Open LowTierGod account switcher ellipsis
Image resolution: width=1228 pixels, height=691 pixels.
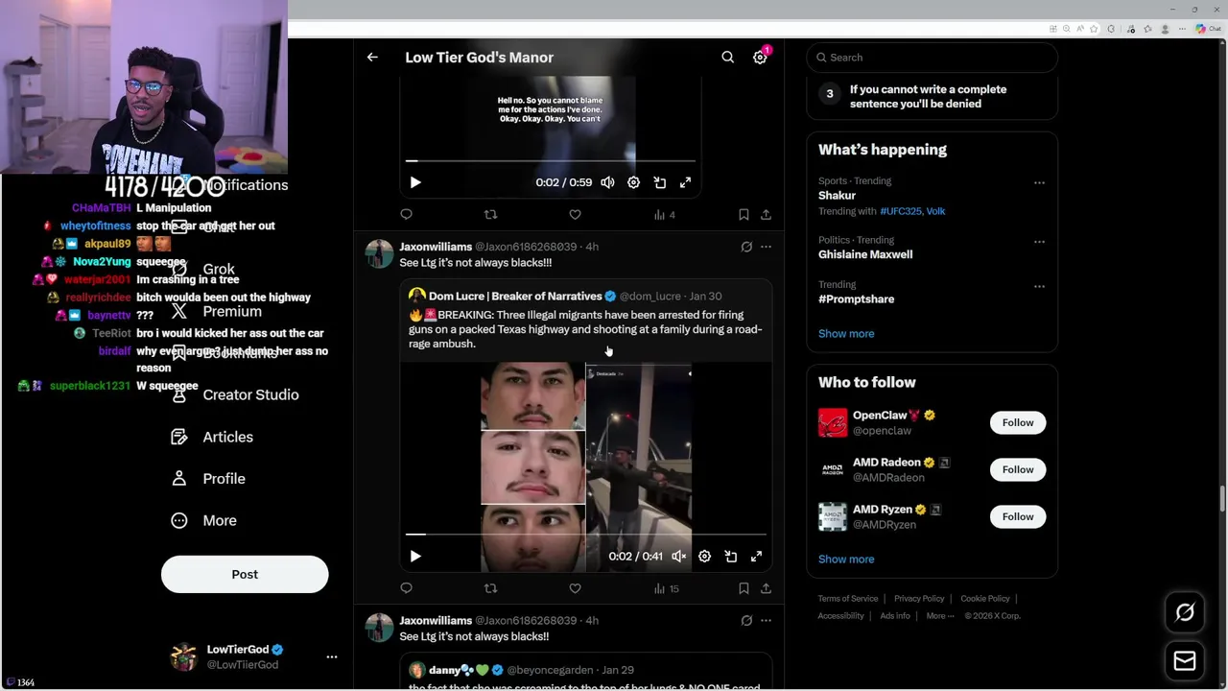tap(332, 657)
